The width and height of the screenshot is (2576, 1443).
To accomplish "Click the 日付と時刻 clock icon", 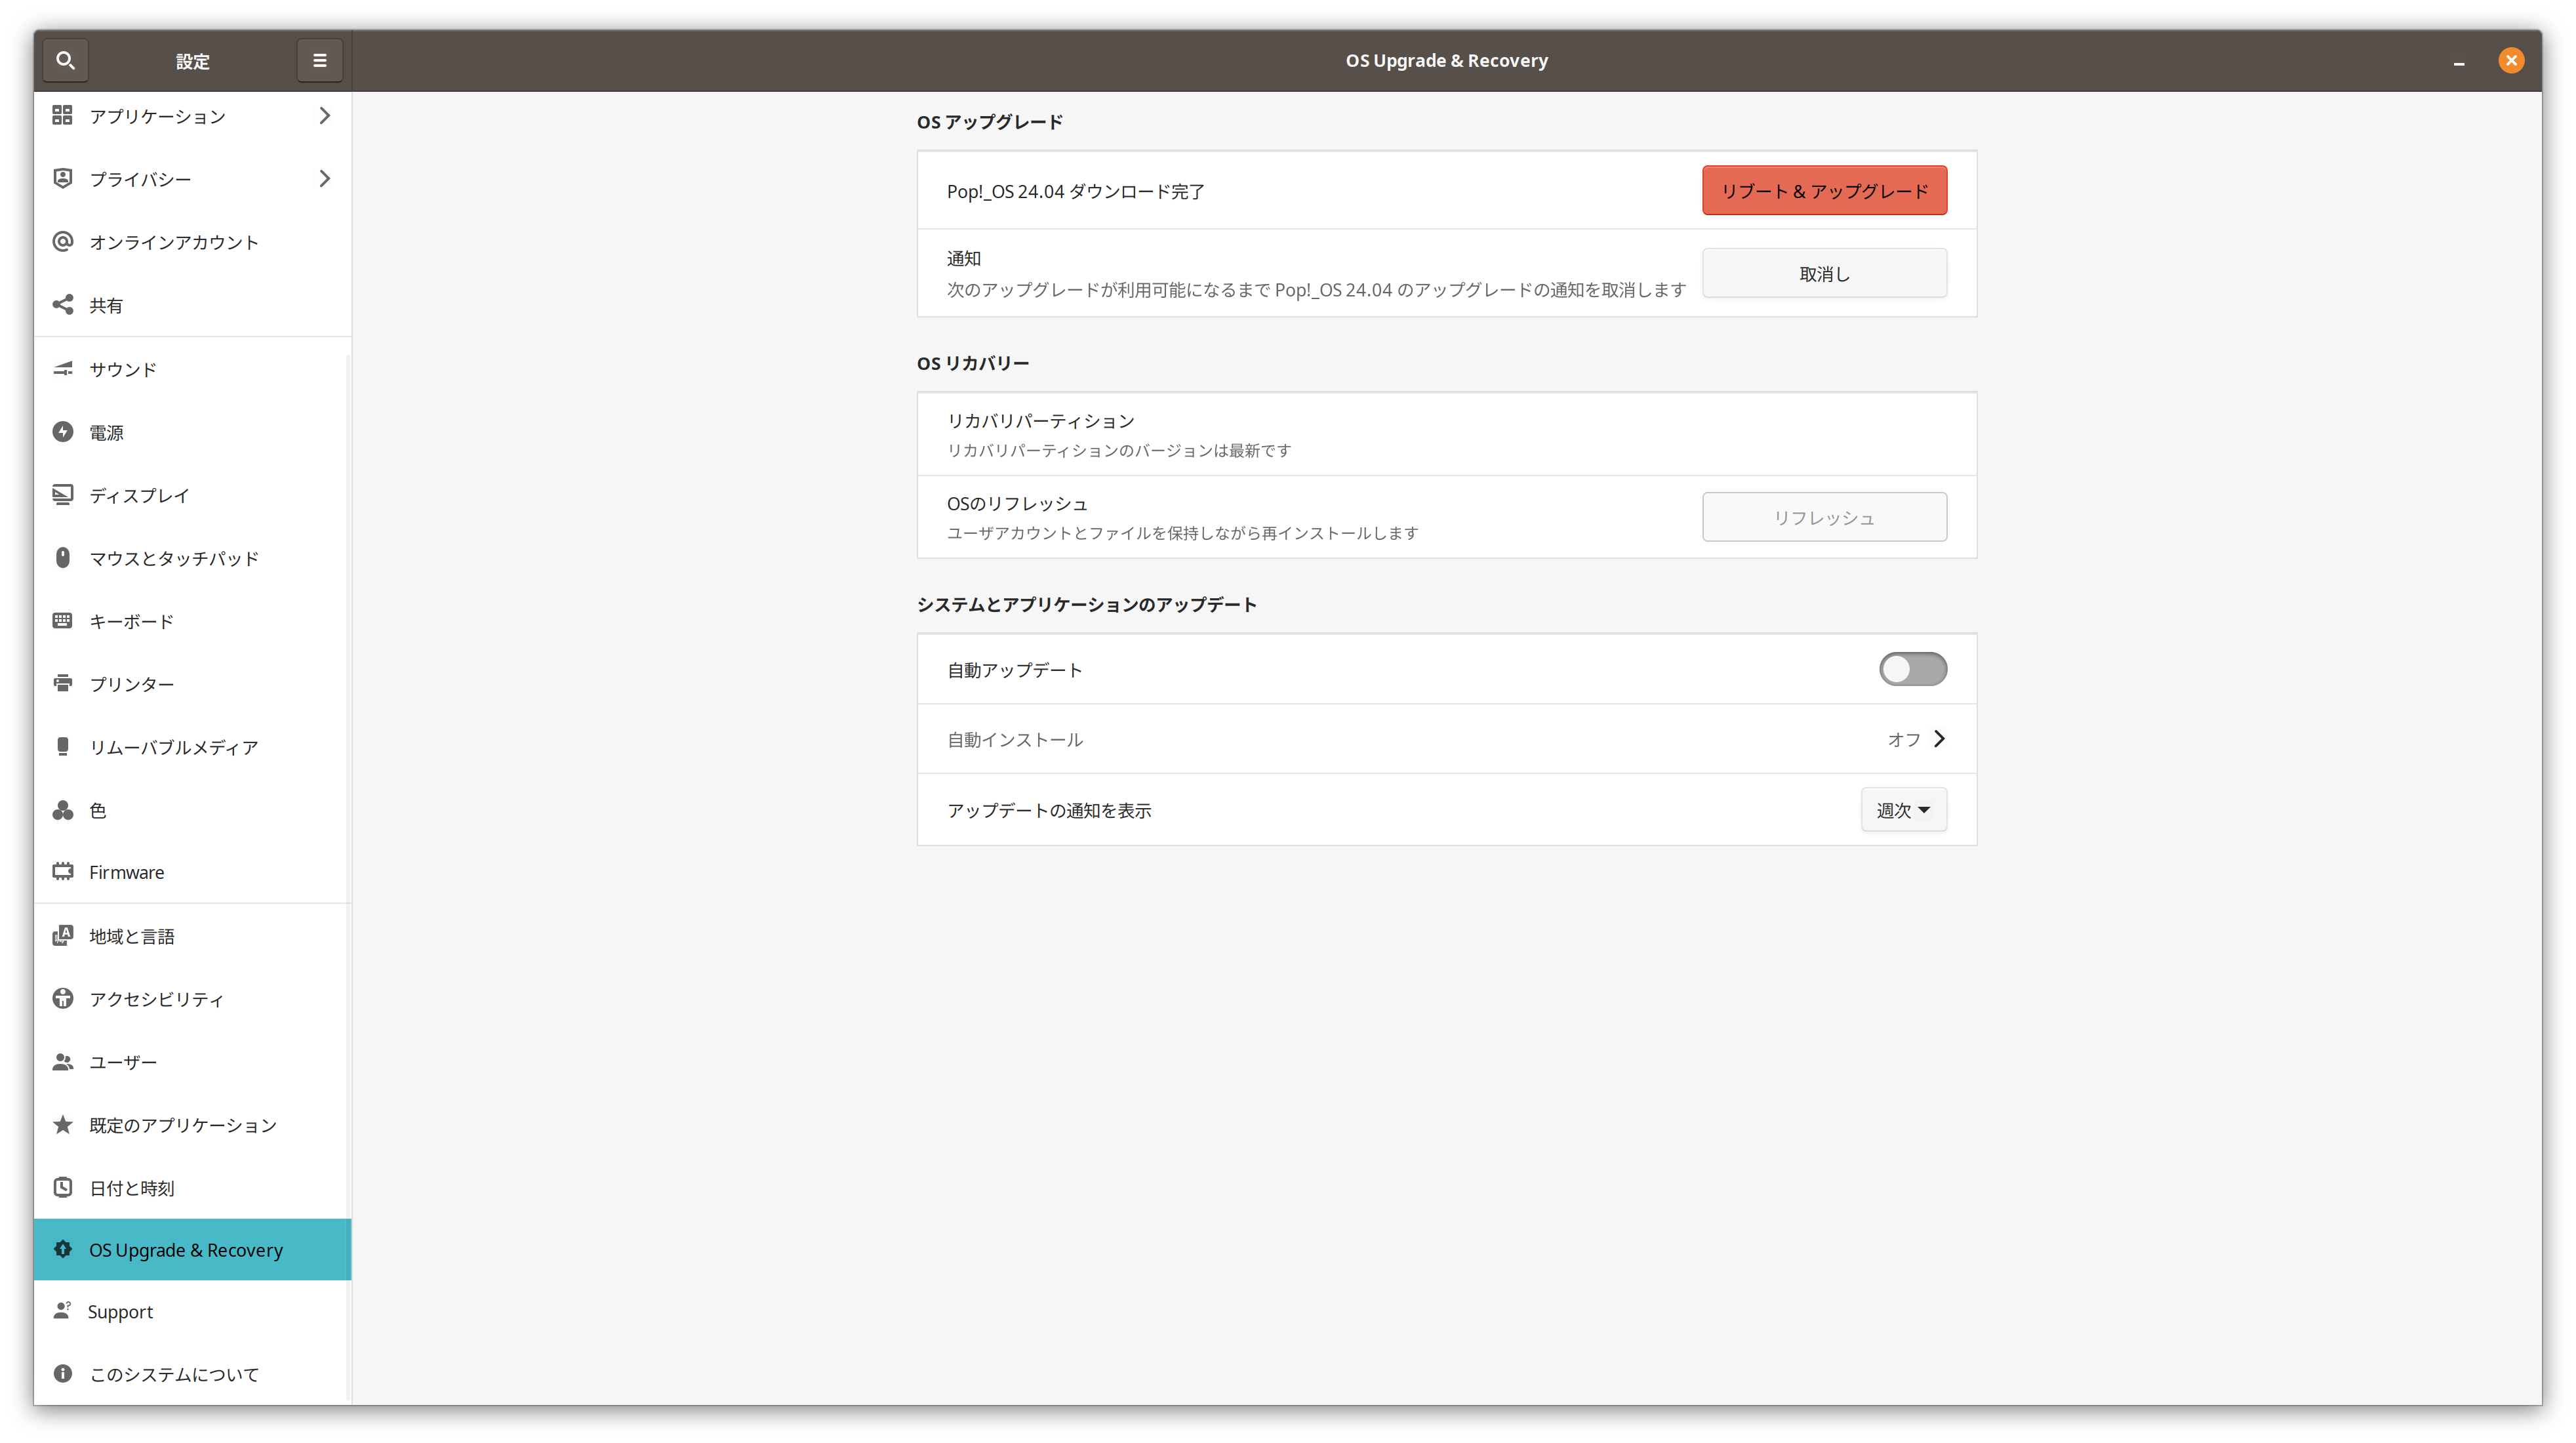I will pos(63,1188).
